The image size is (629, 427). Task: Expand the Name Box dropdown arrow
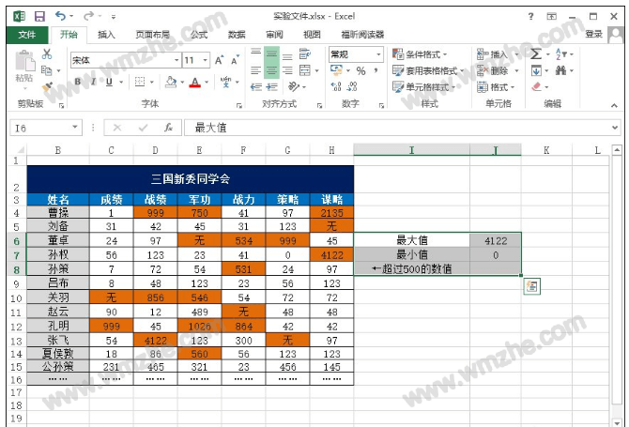point(74,127)
